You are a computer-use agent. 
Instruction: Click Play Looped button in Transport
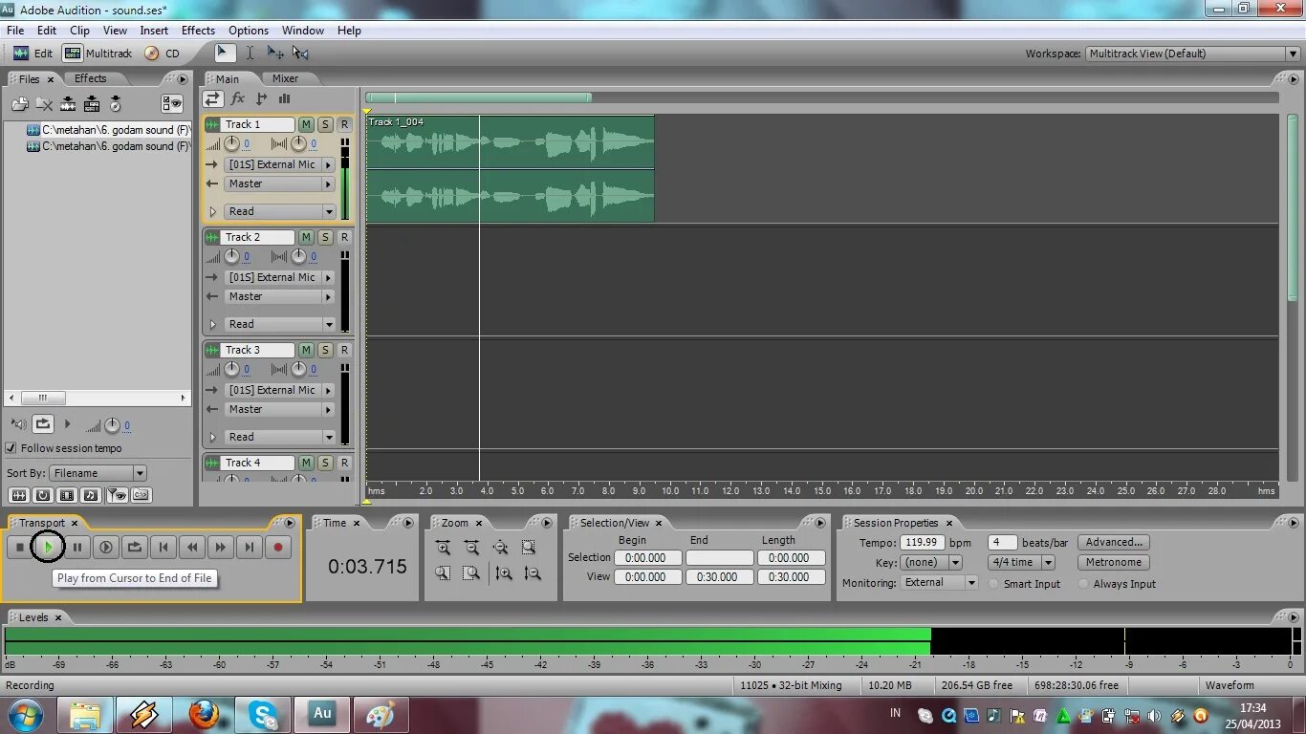click(x=135, y=547)
